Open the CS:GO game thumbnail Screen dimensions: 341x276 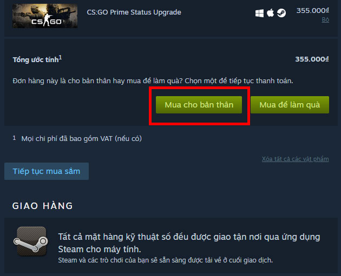(x=45, y=16)
